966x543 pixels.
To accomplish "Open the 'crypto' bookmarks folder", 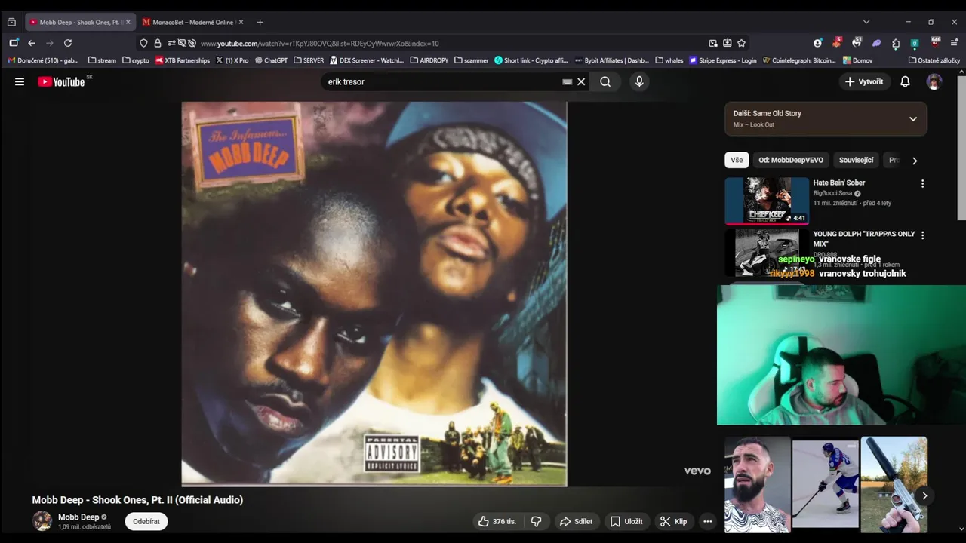I will point(136,60).
